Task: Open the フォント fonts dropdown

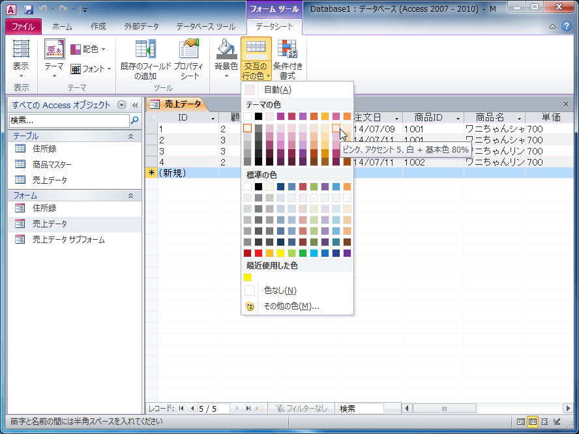Action: click(91, 69)
